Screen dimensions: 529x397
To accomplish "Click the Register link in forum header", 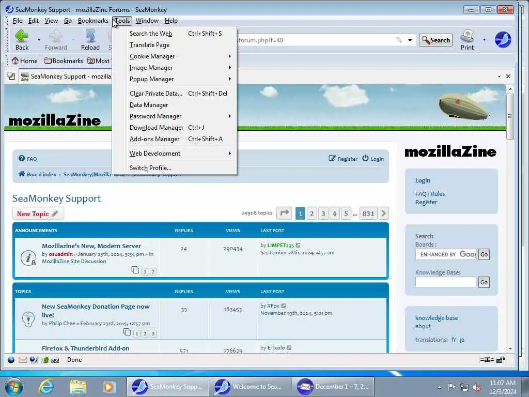I will coord(343,159).
